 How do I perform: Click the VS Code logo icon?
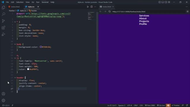click(x=3, y=2)
